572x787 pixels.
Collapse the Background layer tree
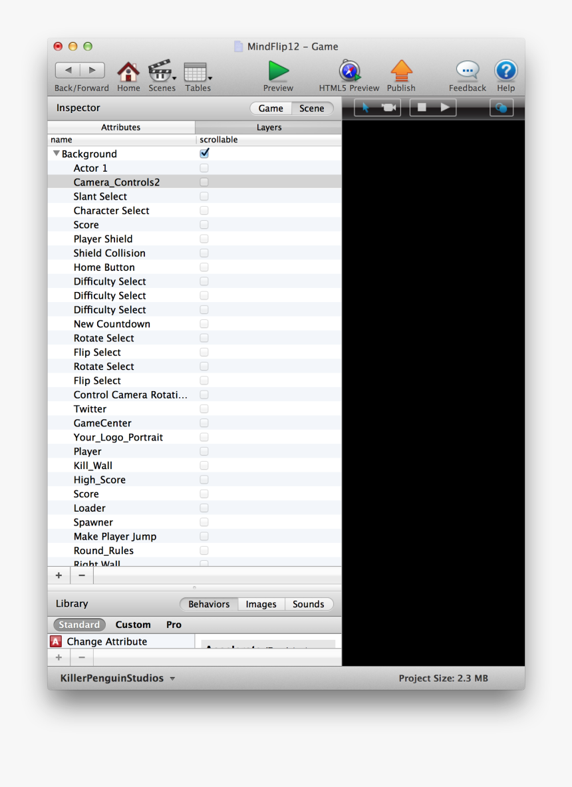pos(56,153)
